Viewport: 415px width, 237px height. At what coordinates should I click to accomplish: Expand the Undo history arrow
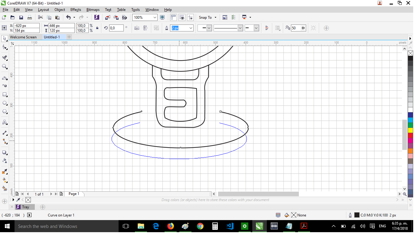74,18
